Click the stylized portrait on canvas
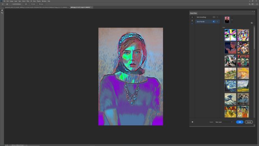The height and width of the screenshot is (146, 259). point(131,77)
